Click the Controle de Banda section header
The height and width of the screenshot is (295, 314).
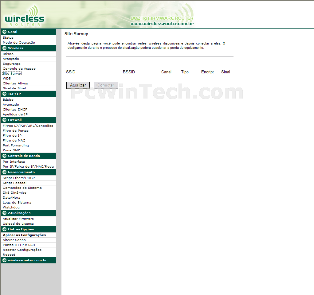click(x=29, y=156)
